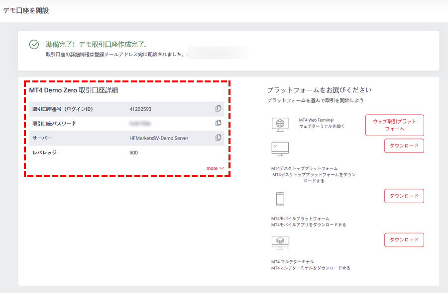
Task: Click the MT4 desktop platform monitor icon
Action: pyautogui.click(x=280, y=149)
